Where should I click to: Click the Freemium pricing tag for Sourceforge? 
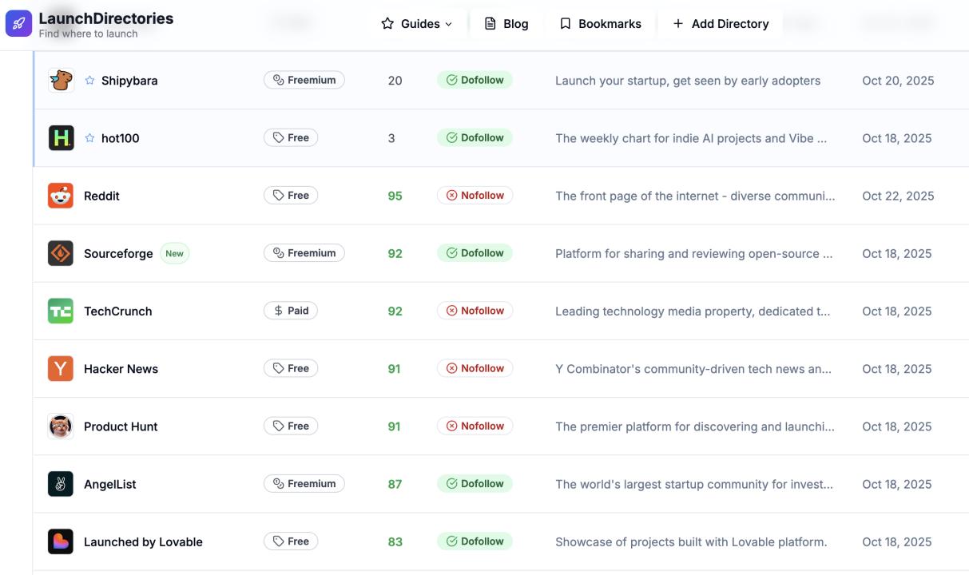click(304, 253)
